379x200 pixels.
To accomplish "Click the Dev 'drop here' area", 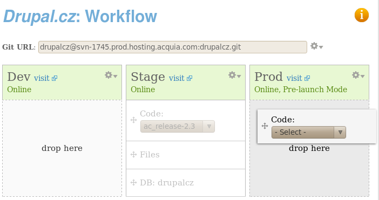I will [x=62, y=148].
